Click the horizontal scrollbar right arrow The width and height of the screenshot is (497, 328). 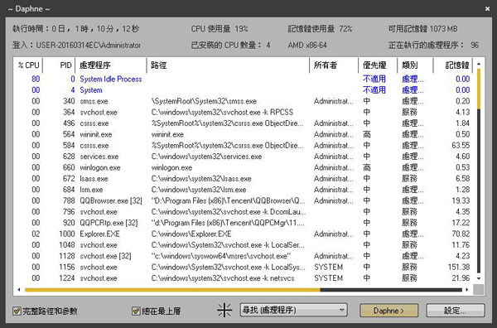click(467, 290)
